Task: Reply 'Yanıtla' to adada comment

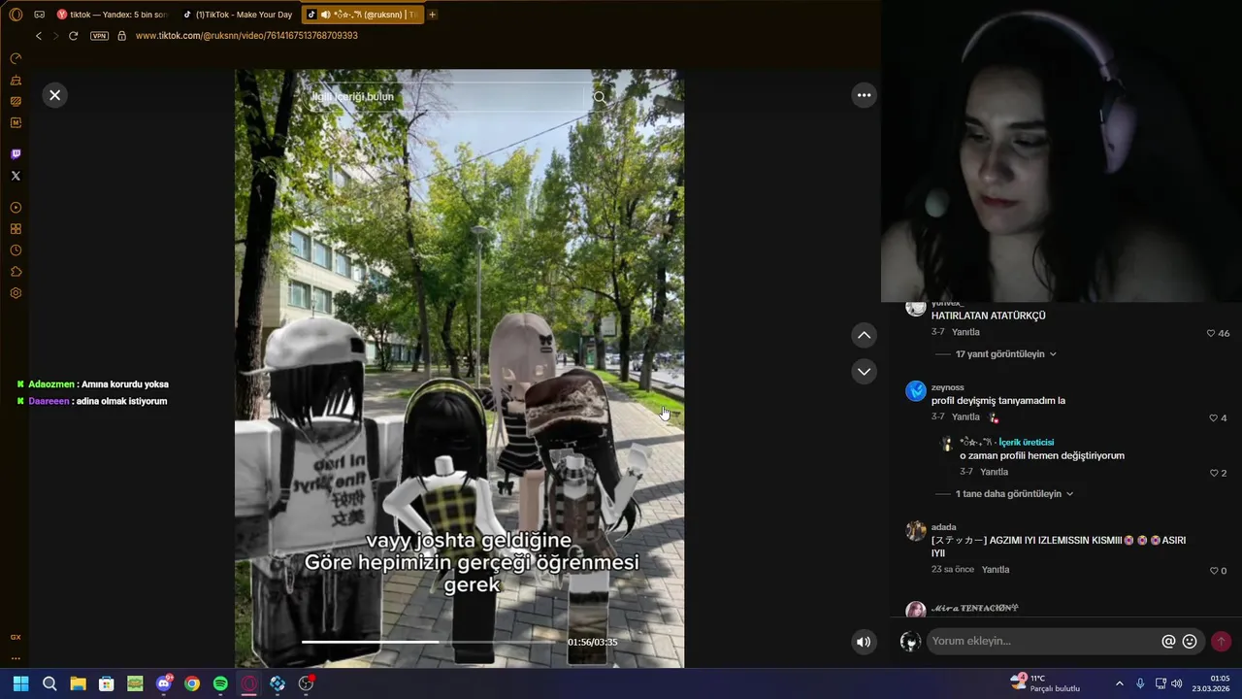Action: coord(996,570)
